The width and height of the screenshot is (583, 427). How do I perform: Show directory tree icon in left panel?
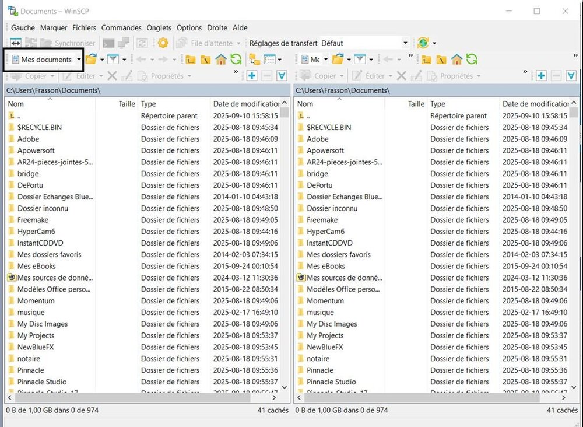click(x=254, y=60)
